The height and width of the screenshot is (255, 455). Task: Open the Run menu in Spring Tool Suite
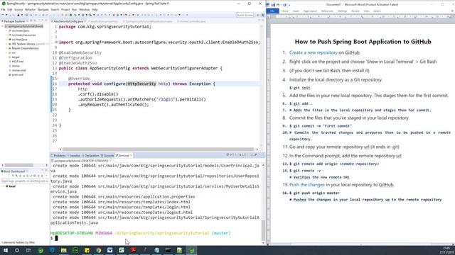click(x=74, y=9)
